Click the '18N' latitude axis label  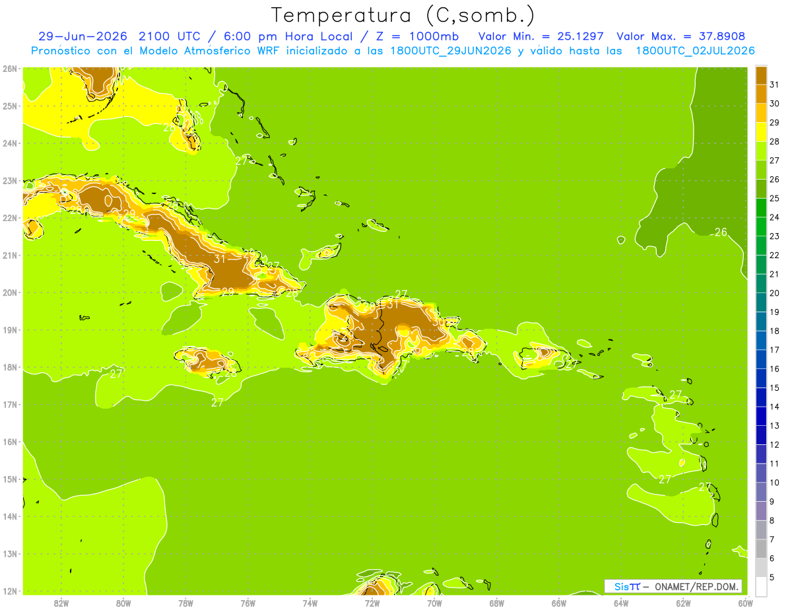(x=10, y=367)
